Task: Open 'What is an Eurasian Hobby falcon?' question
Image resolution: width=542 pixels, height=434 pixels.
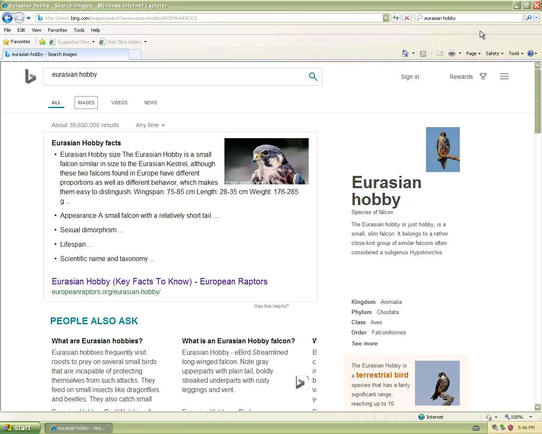Action: (x=238, y=341)
